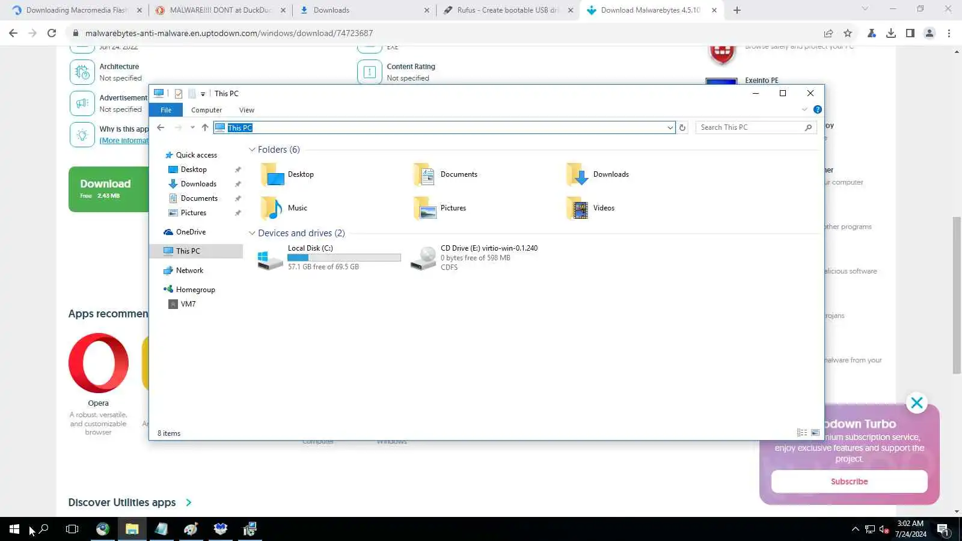Open the Customize Quick Access Toolbar dropdown

click(203, 94)
